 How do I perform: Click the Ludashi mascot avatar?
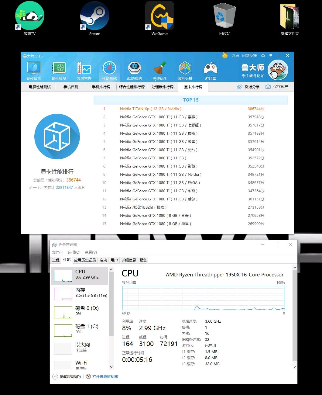(x=278, y=70)
